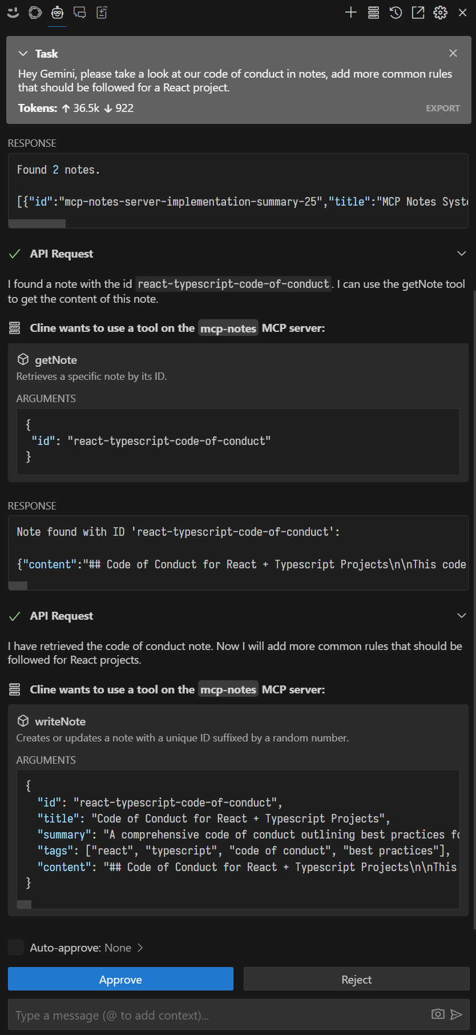This screenshot has height=1035, width=476.
Task: Open Cline in editor popout icon
Action: click(418, 13)
